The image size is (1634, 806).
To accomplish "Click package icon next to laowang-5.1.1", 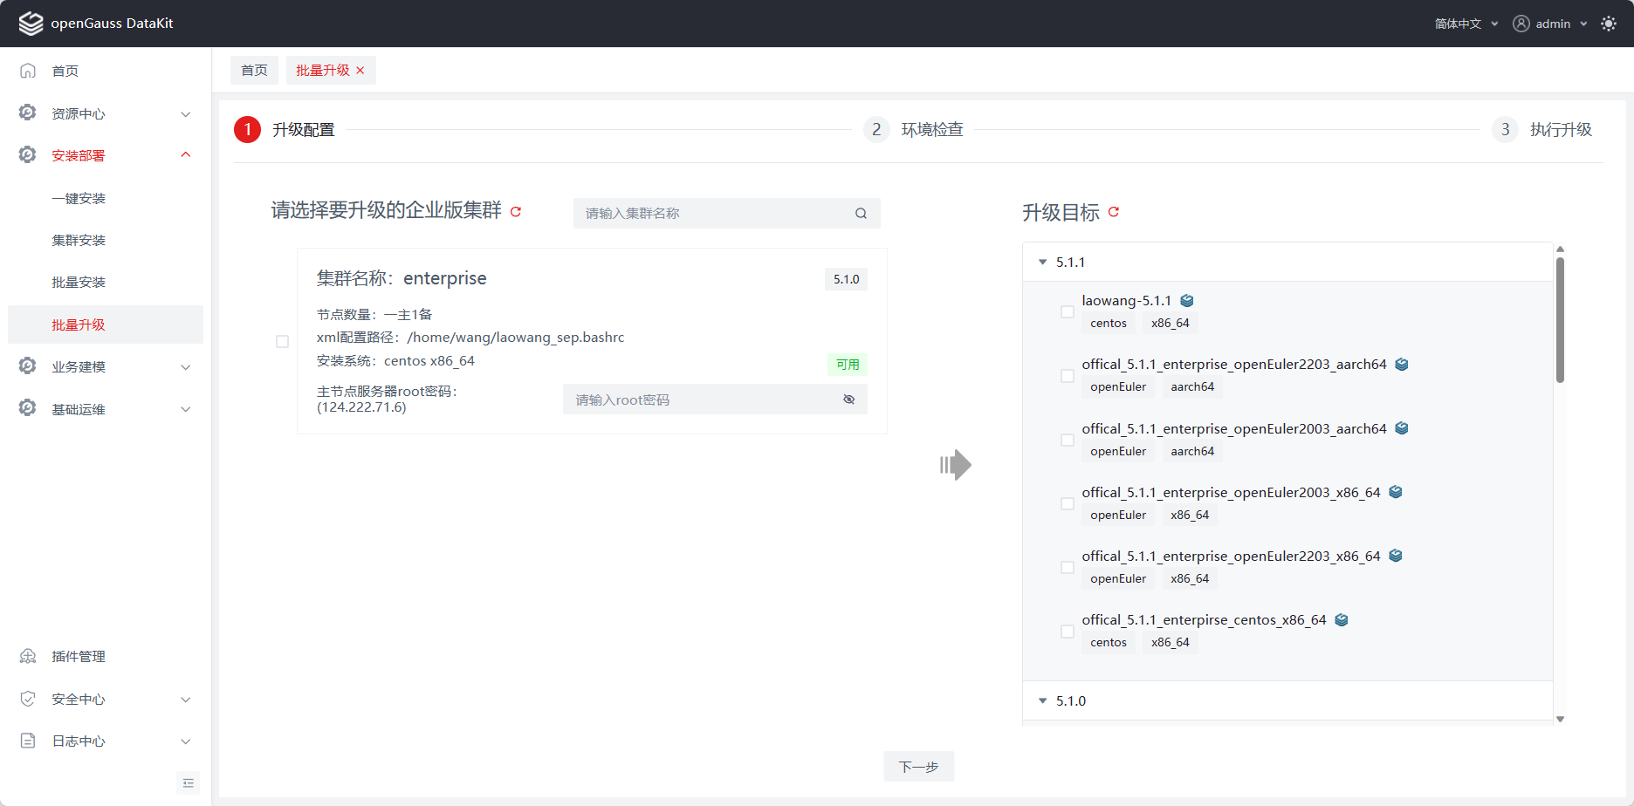I will (1187, 301).
